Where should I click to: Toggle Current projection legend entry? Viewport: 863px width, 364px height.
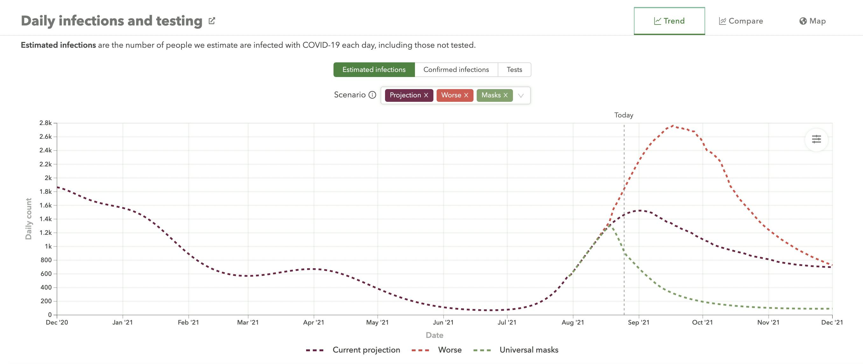tap(366, 350)
